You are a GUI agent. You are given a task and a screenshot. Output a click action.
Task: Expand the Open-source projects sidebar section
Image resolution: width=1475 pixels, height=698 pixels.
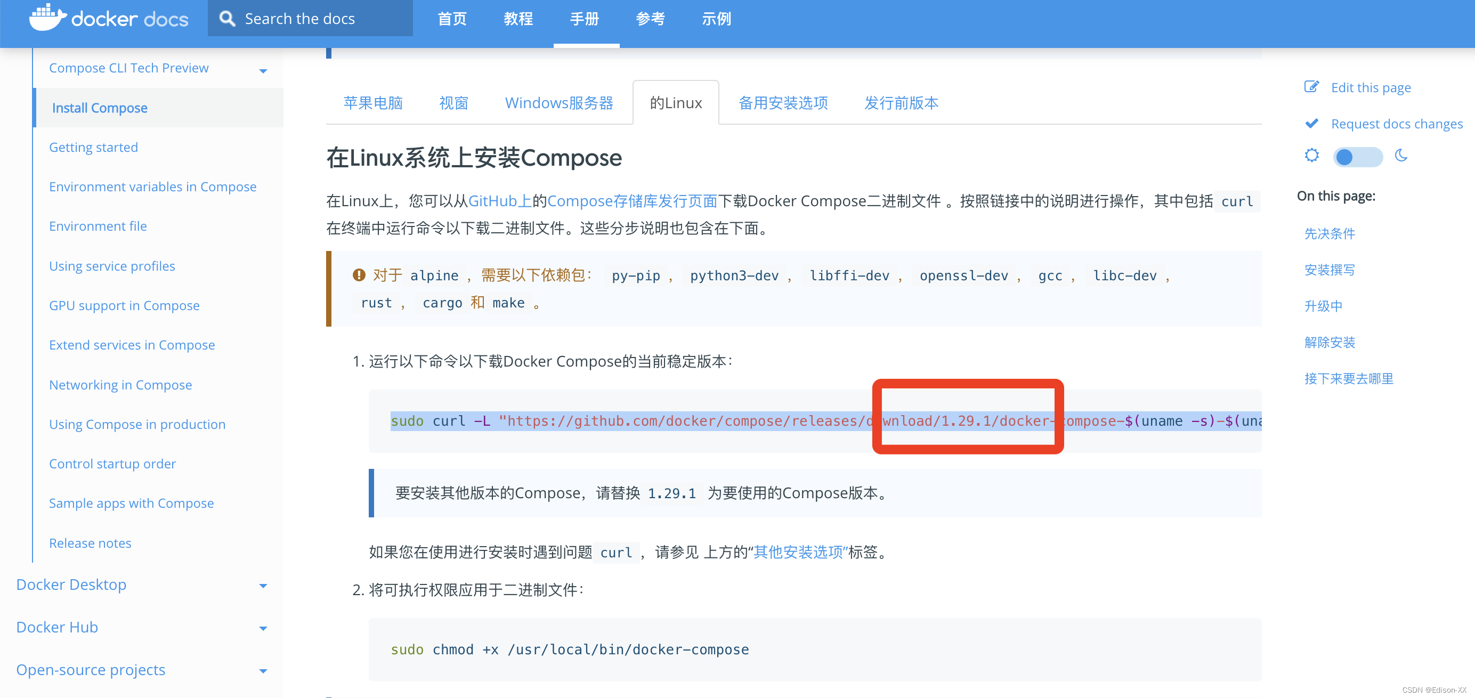point(263,670)
